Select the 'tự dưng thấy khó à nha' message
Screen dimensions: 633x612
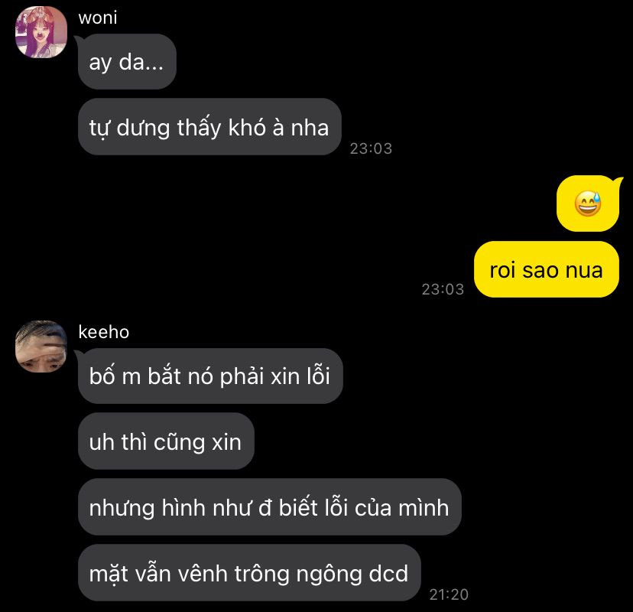tap(209, 127)
